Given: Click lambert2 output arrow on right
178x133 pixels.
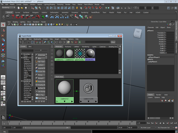Looking at the screenshot, I should (x=72, y=101).
